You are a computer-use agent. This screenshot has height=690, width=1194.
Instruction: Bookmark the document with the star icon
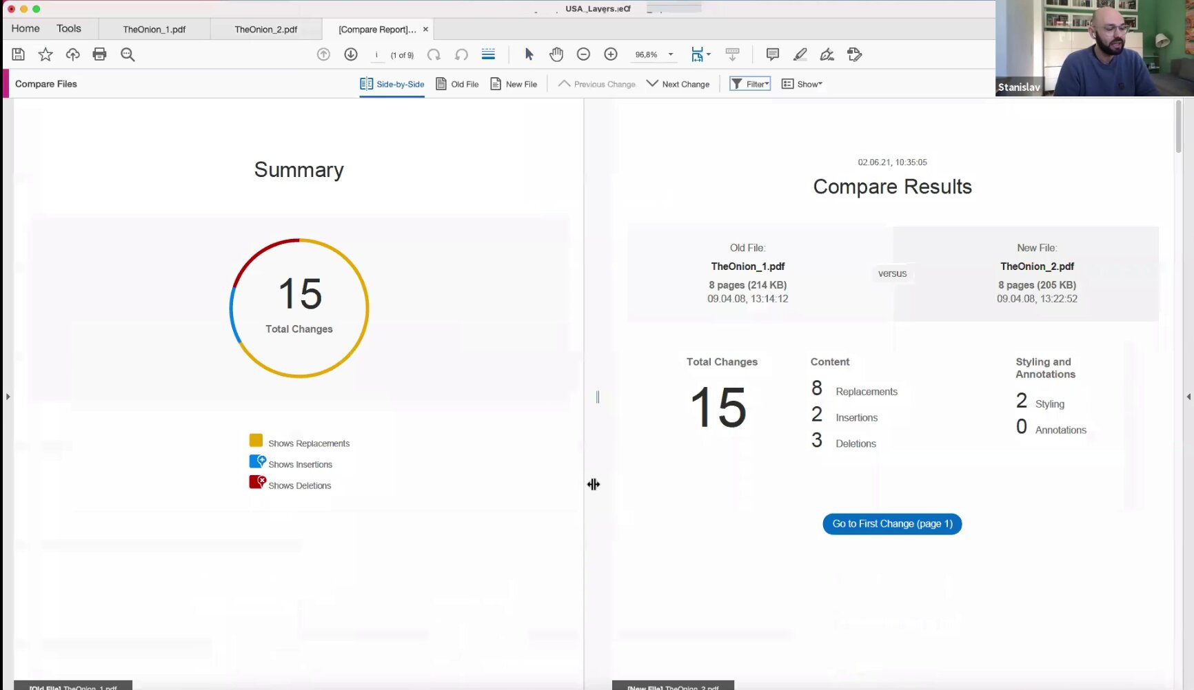pos(45,54)
